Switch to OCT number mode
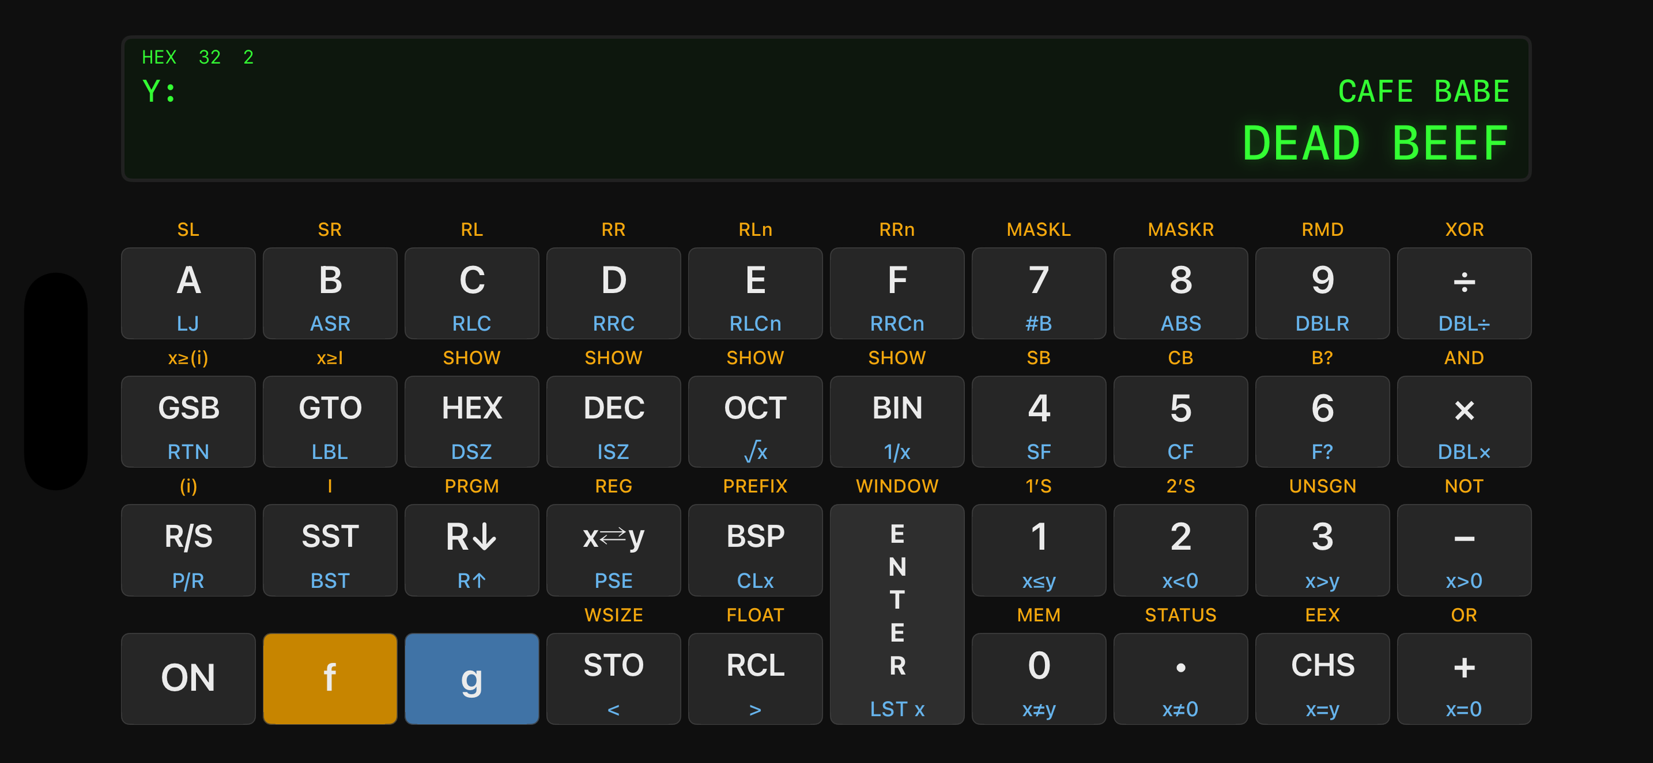 pyautogui.click(x=755, y=421)
